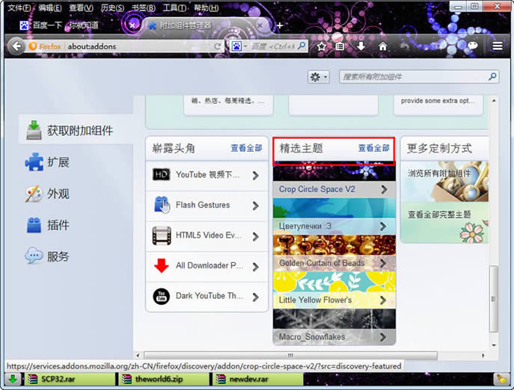Open the downloads arrow icon

tap(361, 46)
